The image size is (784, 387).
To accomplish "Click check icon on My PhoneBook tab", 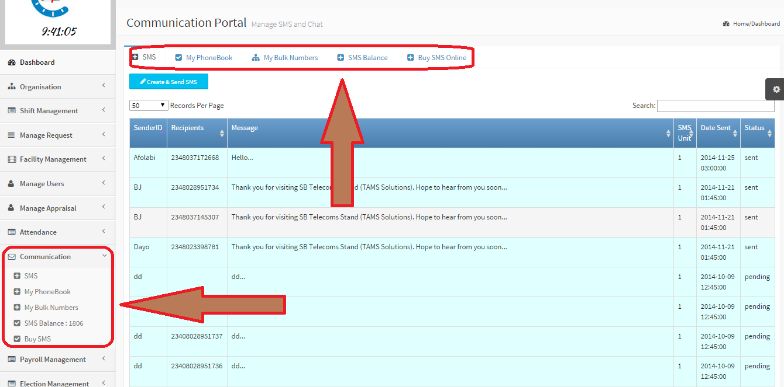I will 179,58.
